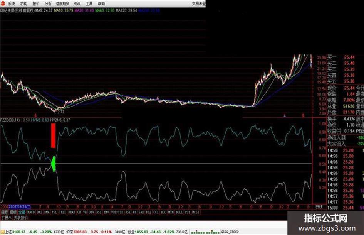364x235 pixels.
Task: Switch to the PSY indicator
Action: [x=188, y=212]
